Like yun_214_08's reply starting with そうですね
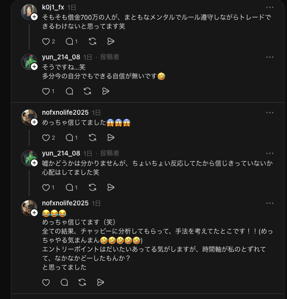Image resolution: width=287 pixels, height=299 pixels. [x=46, y=91]
